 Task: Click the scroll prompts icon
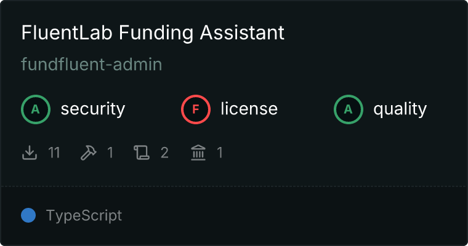(x=142, y=153)
